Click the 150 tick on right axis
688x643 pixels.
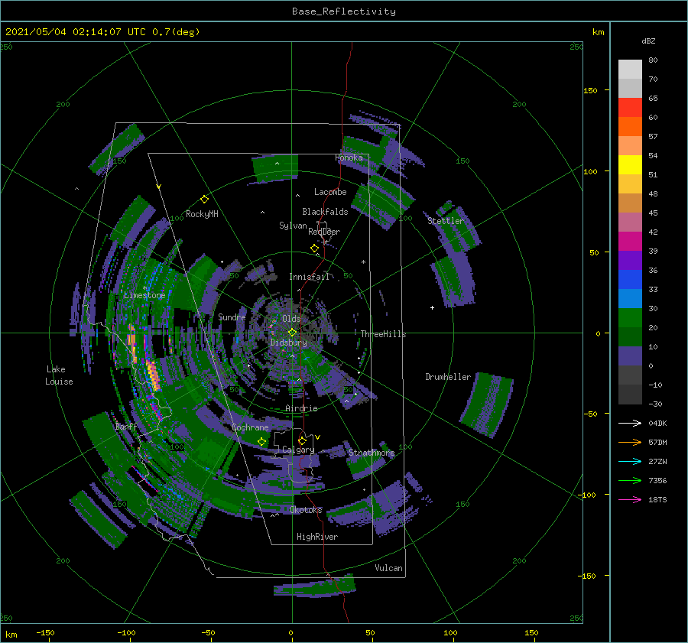click(590, 90)
